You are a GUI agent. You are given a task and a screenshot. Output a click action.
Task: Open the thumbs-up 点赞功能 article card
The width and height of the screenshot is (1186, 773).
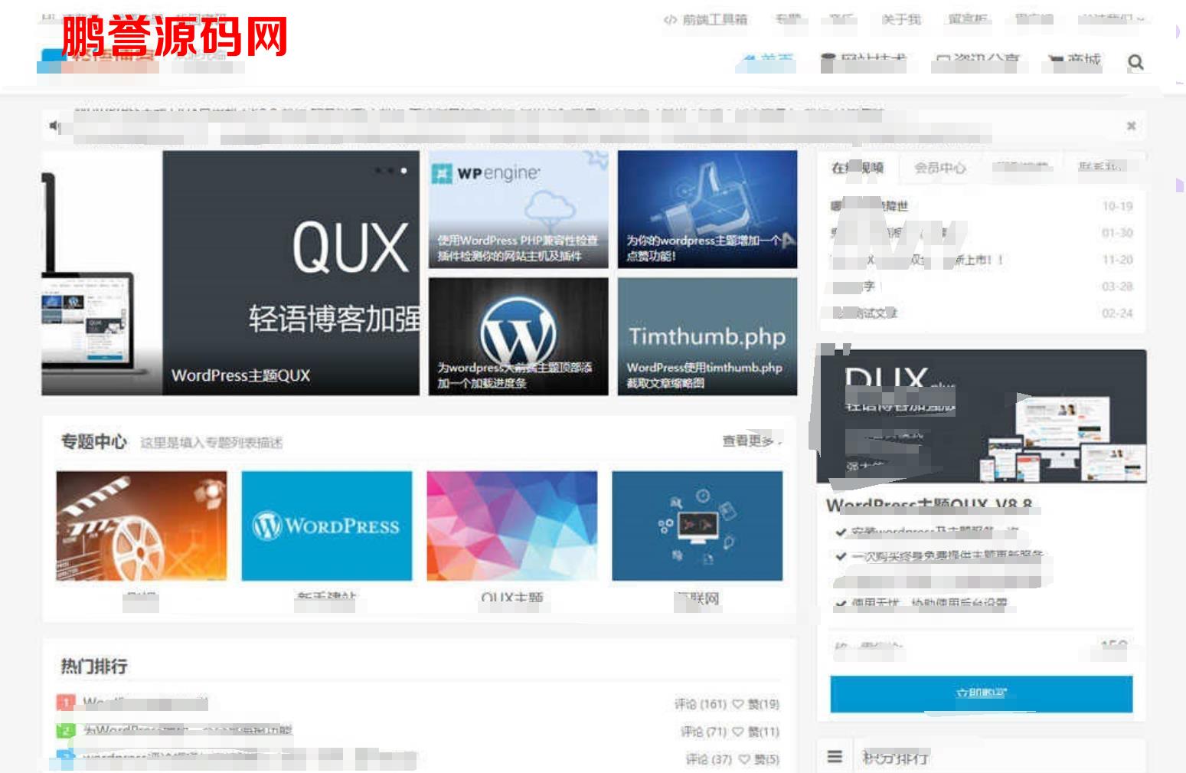[707, 209]
